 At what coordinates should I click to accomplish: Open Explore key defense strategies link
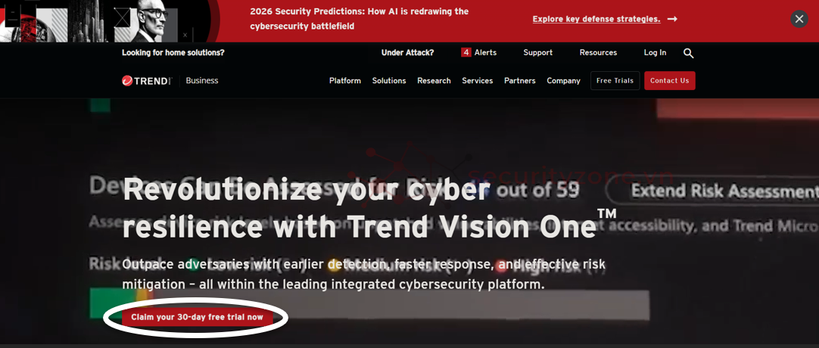tap(596, 20)
